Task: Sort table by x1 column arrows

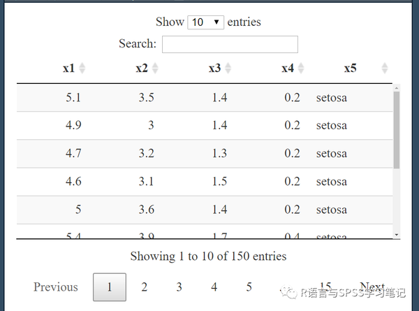Action: point(82,68)
